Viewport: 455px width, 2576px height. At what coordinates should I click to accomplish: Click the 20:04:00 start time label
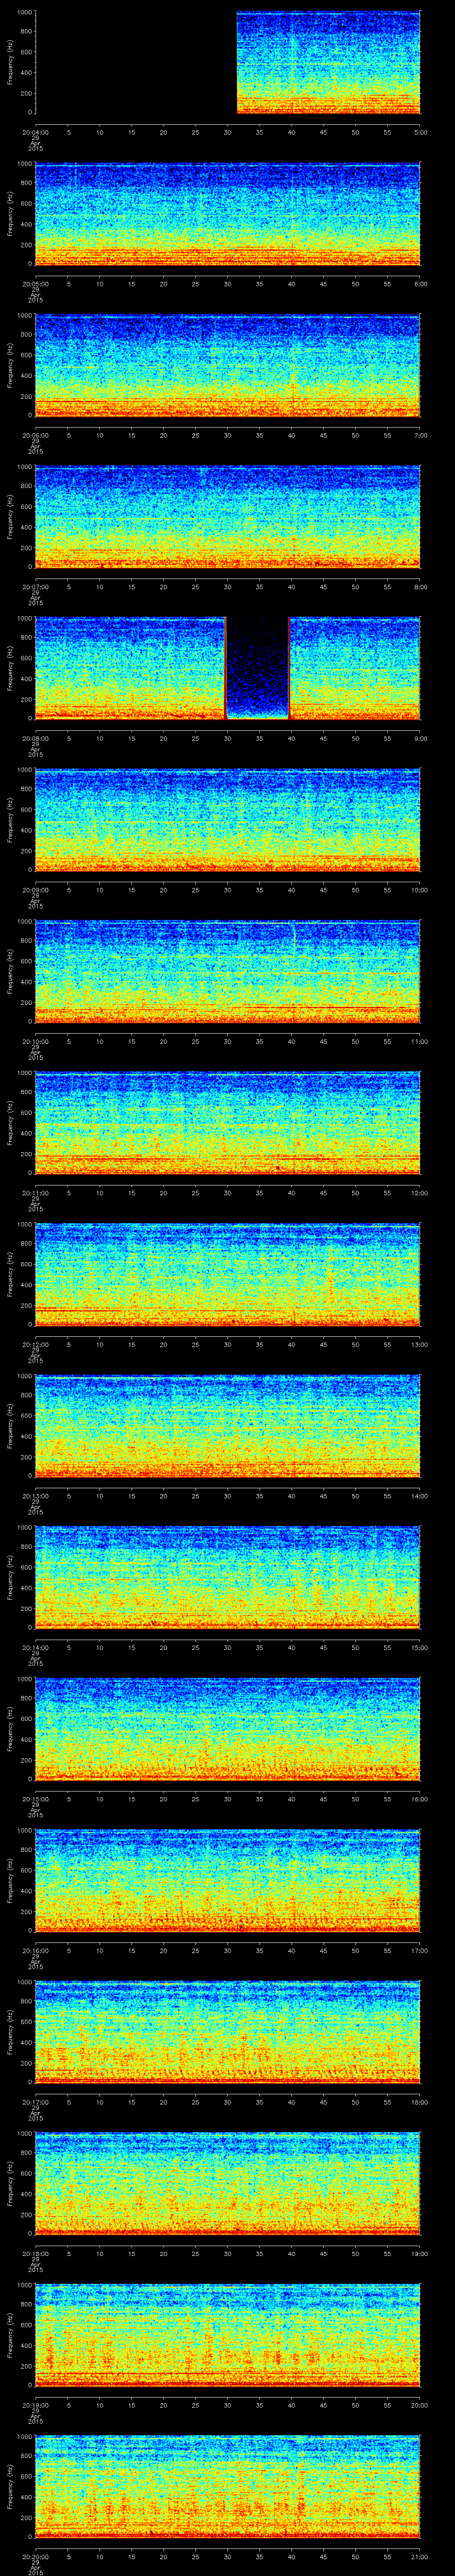coord(35,131)
